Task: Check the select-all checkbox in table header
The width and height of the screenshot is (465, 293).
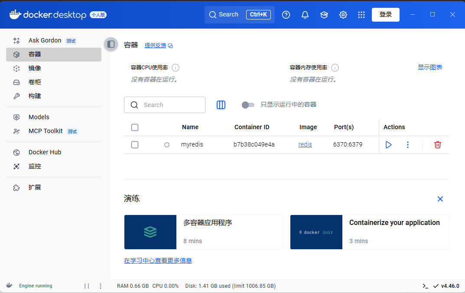Action: click(x=135, y=127)
